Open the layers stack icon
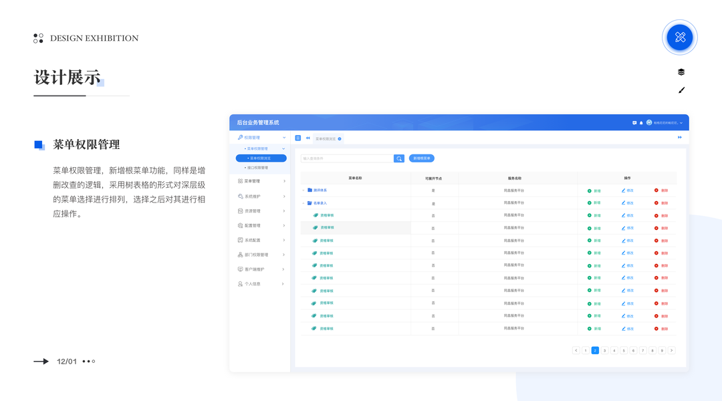 681,72
